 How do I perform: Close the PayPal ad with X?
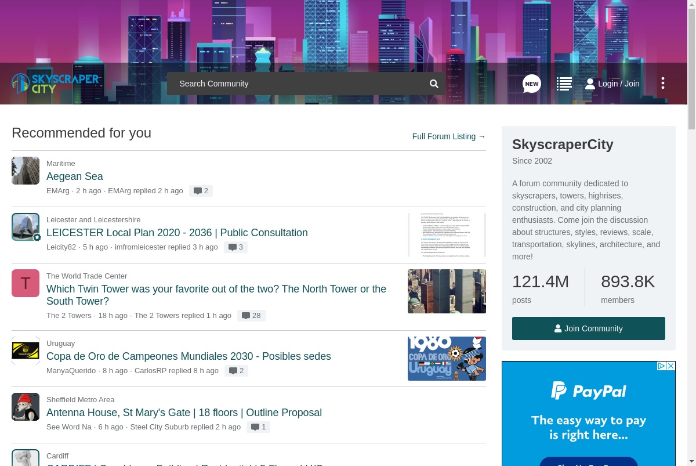coord(670,366)
